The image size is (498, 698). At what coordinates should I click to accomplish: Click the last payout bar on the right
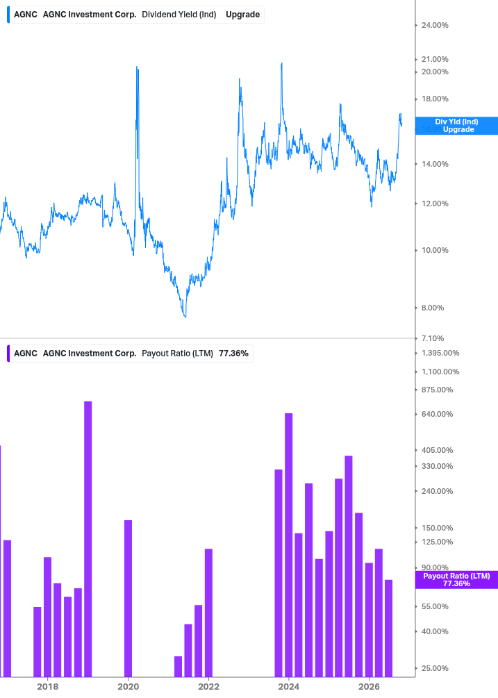point(388,629)
